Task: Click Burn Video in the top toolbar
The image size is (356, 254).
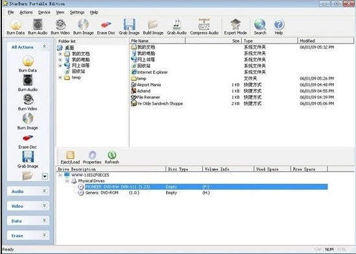Action: tap(60, 27)
